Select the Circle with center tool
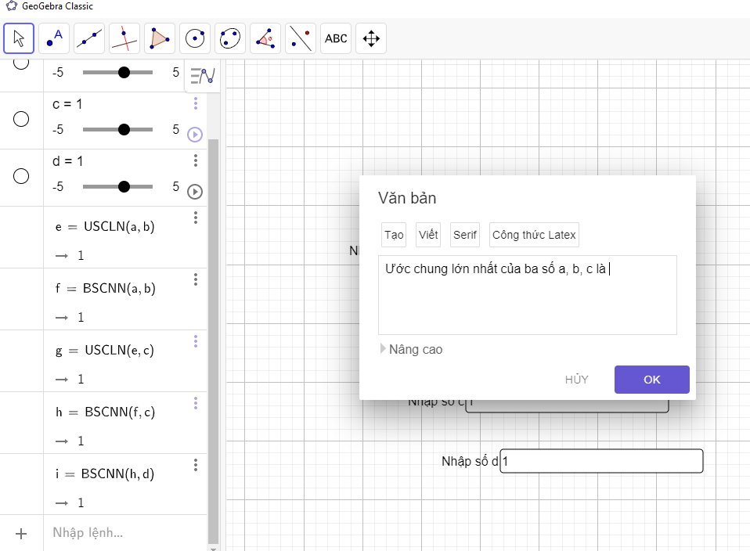750x551 pixels. point(195,38)
